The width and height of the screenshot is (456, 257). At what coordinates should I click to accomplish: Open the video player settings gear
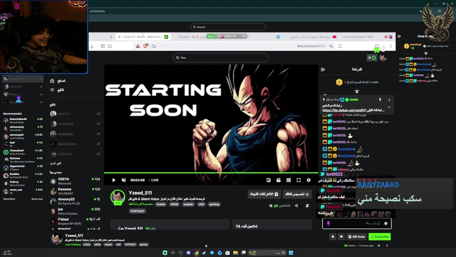point(309,180)
